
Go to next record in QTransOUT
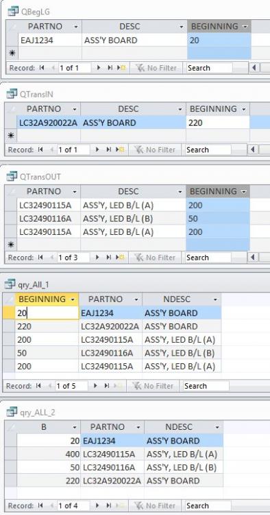(97, 257)
